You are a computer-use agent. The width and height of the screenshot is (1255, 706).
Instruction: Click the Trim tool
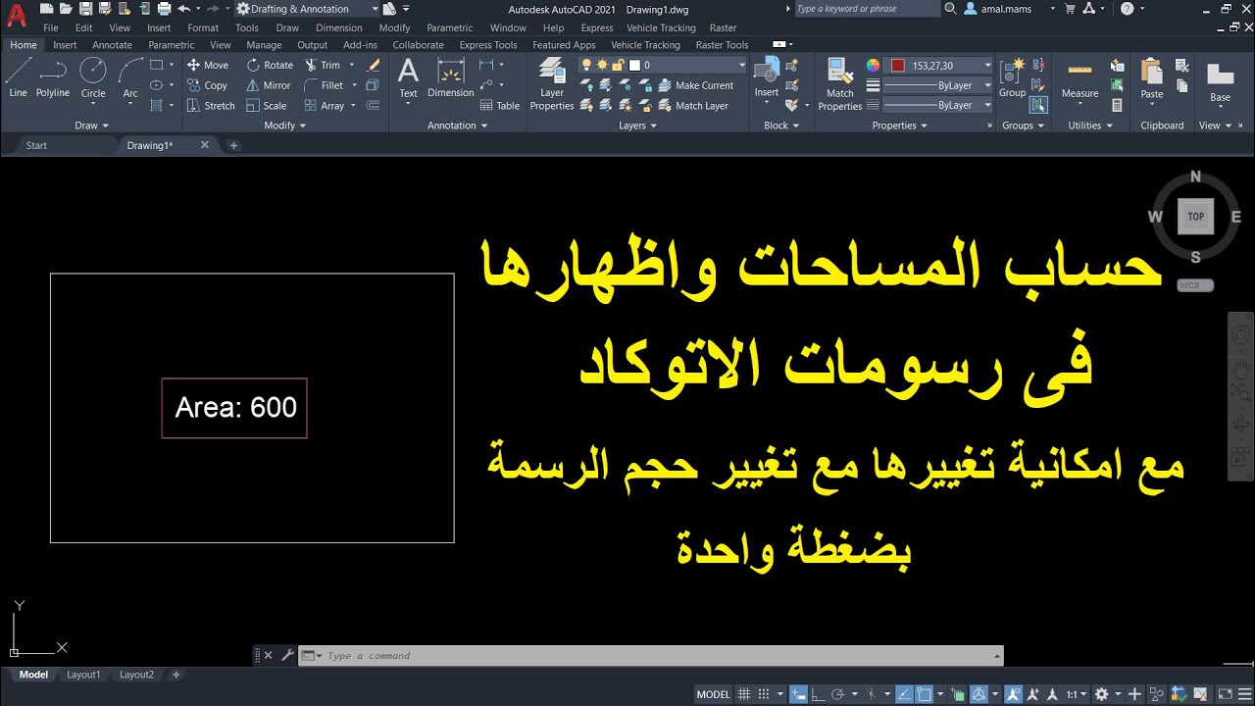tap(322, 65)
